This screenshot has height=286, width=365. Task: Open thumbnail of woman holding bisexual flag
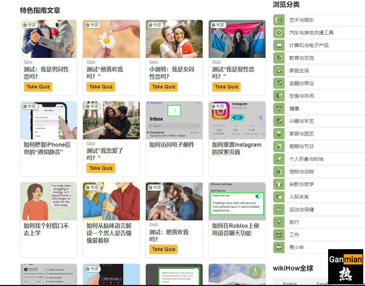tap(237, 39)
